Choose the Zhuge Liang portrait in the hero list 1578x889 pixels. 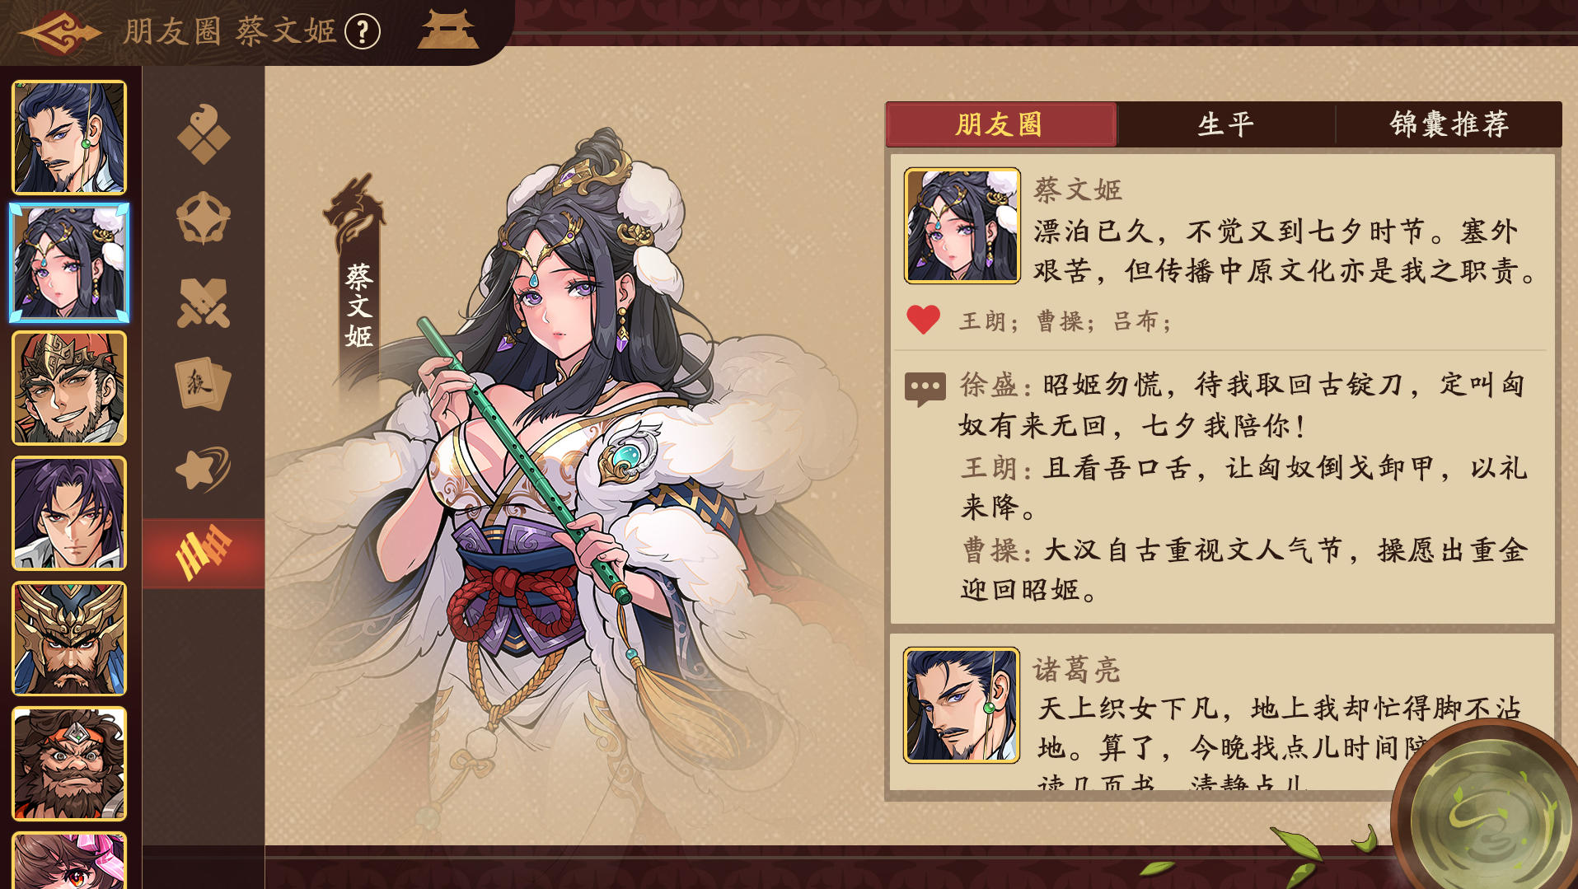[x=69, y=138]
